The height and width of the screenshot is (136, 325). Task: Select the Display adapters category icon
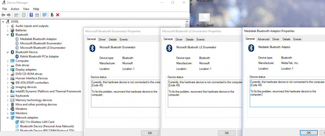coord(12,70)
